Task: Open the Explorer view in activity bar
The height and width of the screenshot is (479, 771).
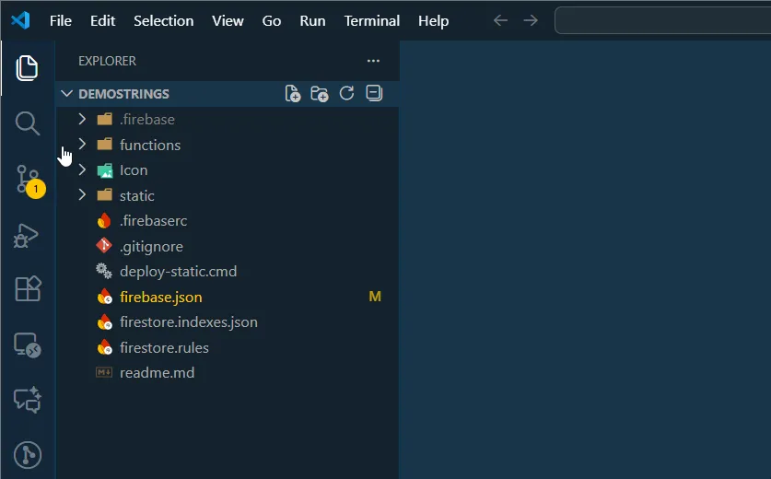Action: click(x=27, y=68)
